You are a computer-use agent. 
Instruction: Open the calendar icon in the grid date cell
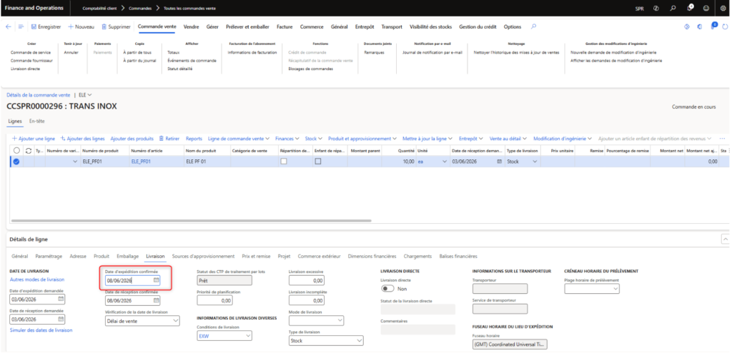499,161
